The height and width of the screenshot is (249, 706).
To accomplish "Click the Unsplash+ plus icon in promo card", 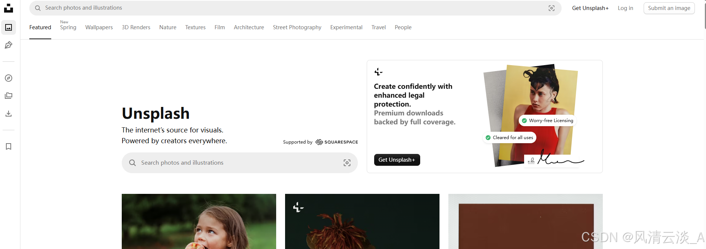I will click(x=378, y=72).
